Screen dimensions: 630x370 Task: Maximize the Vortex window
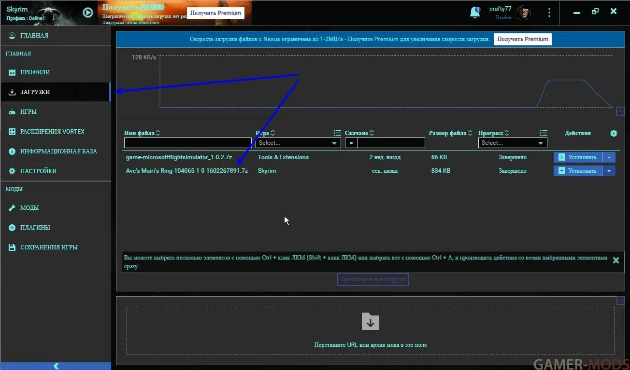click(x=595, y=12)
